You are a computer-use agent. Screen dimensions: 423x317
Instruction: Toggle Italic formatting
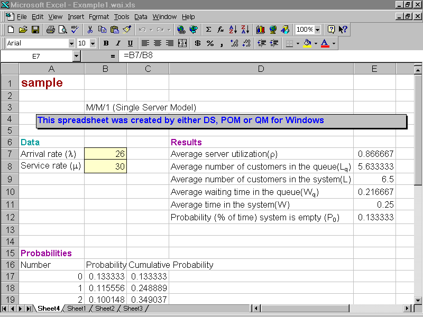tap(117, 43)
